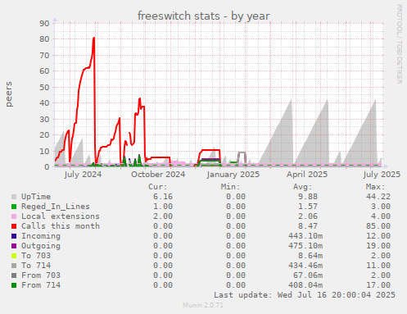This screenshot has width=407, height=314.
Task: Click the 'Munin 2.0.71' footer text
Action: tap(203, 305)
